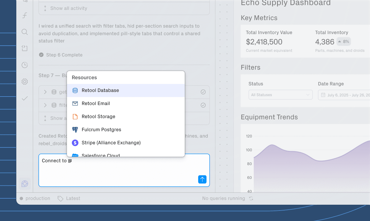Expand the get query row chevron

pos(45,92)
